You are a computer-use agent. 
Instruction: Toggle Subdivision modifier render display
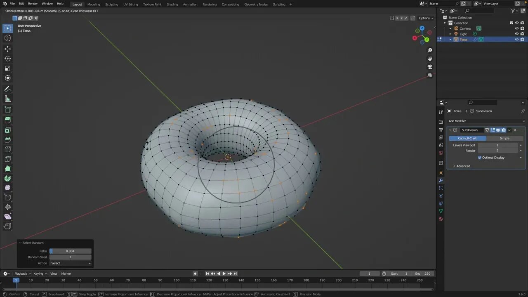(x=503, y=130)
